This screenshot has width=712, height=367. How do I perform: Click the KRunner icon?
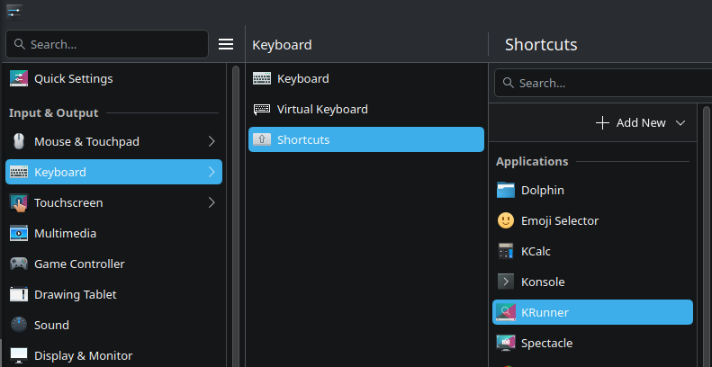coord(506,312)
